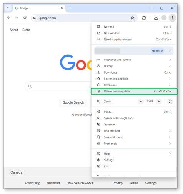Click the Google search input field
Screen dimensions: 183x194
point(58,87)
